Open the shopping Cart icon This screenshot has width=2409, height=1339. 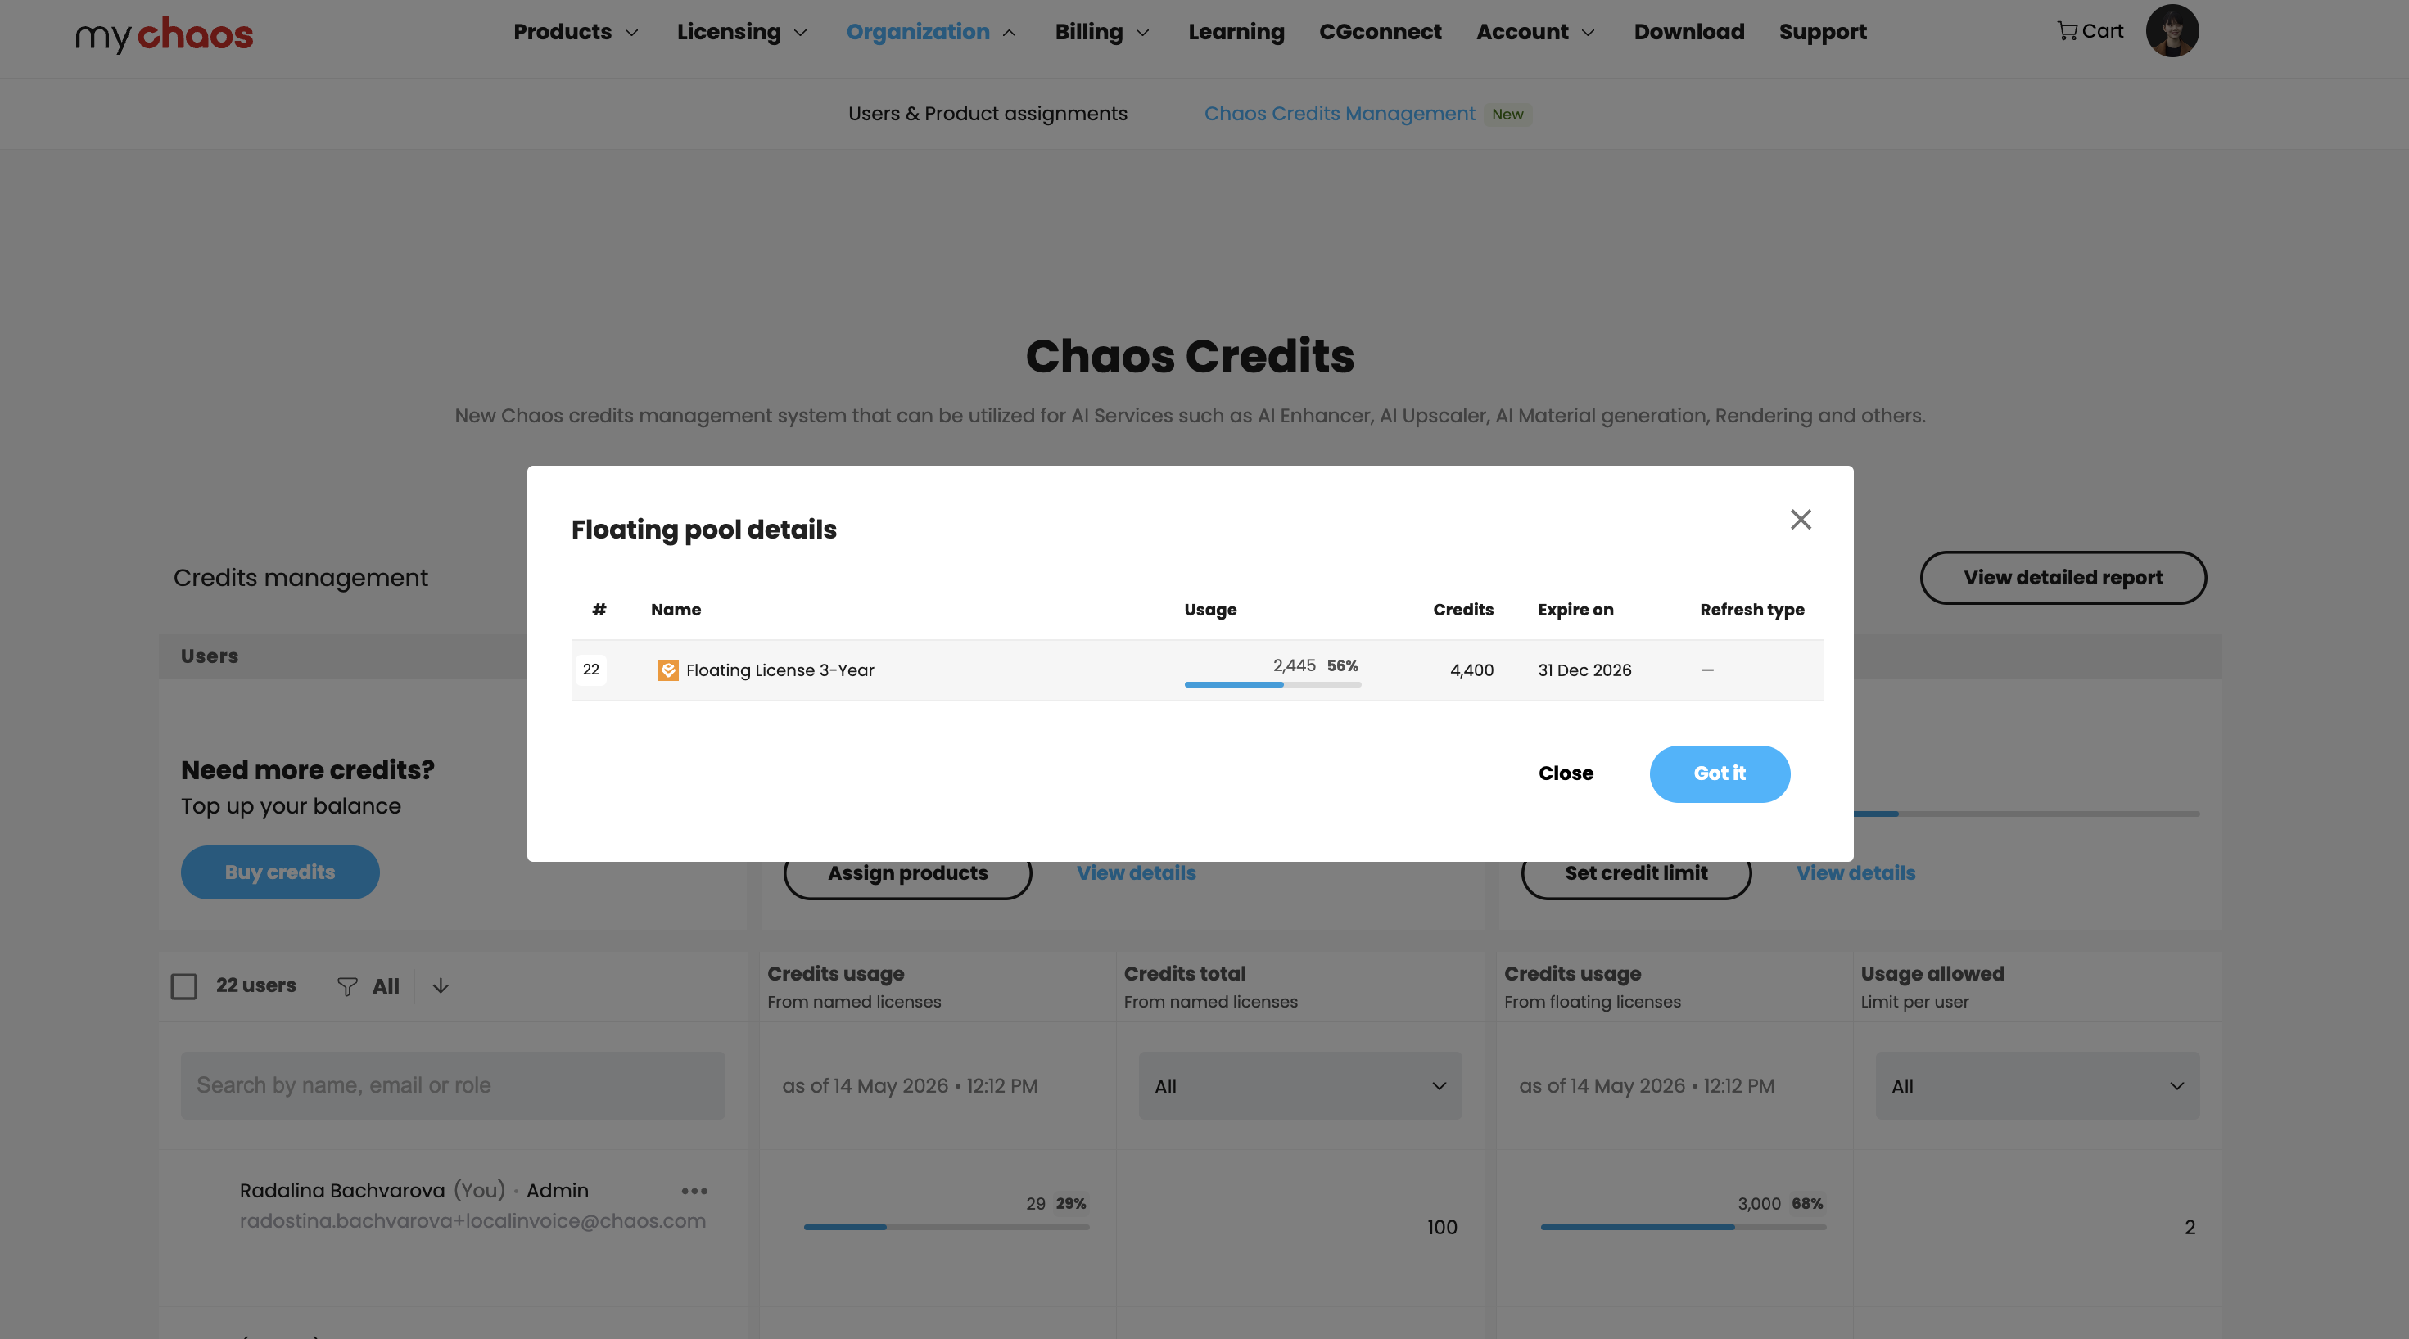coord(2066,32)
